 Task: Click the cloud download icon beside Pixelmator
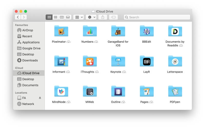pos(68,42)
